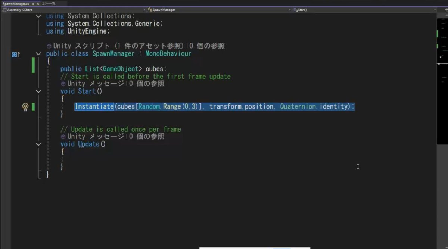The height and width of the screenshot is (249, 448).
Task: Collapse the Start method body
Action: pyautogui.click(x=38, y=91)
